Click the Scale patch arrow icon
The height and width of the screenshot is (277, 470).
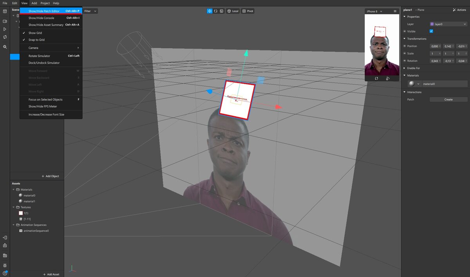tap(405, 53)
